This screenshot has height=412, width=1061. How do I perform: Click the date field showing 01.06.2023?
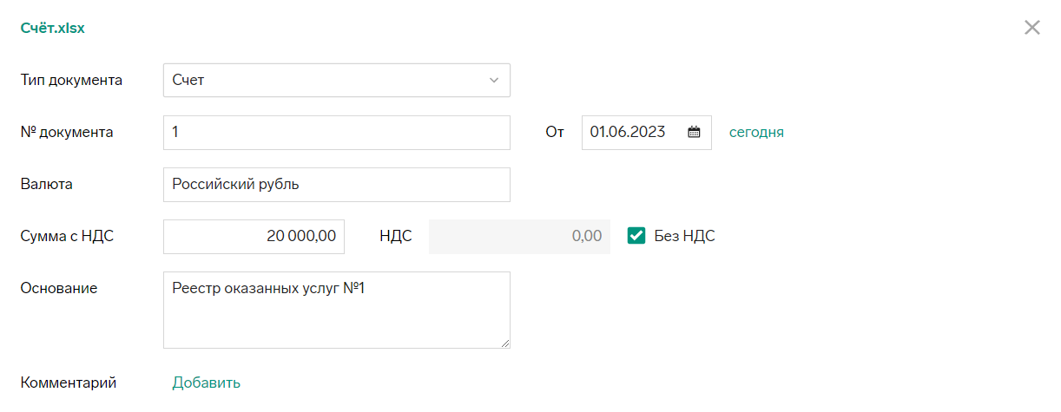[x=646, y=133]
